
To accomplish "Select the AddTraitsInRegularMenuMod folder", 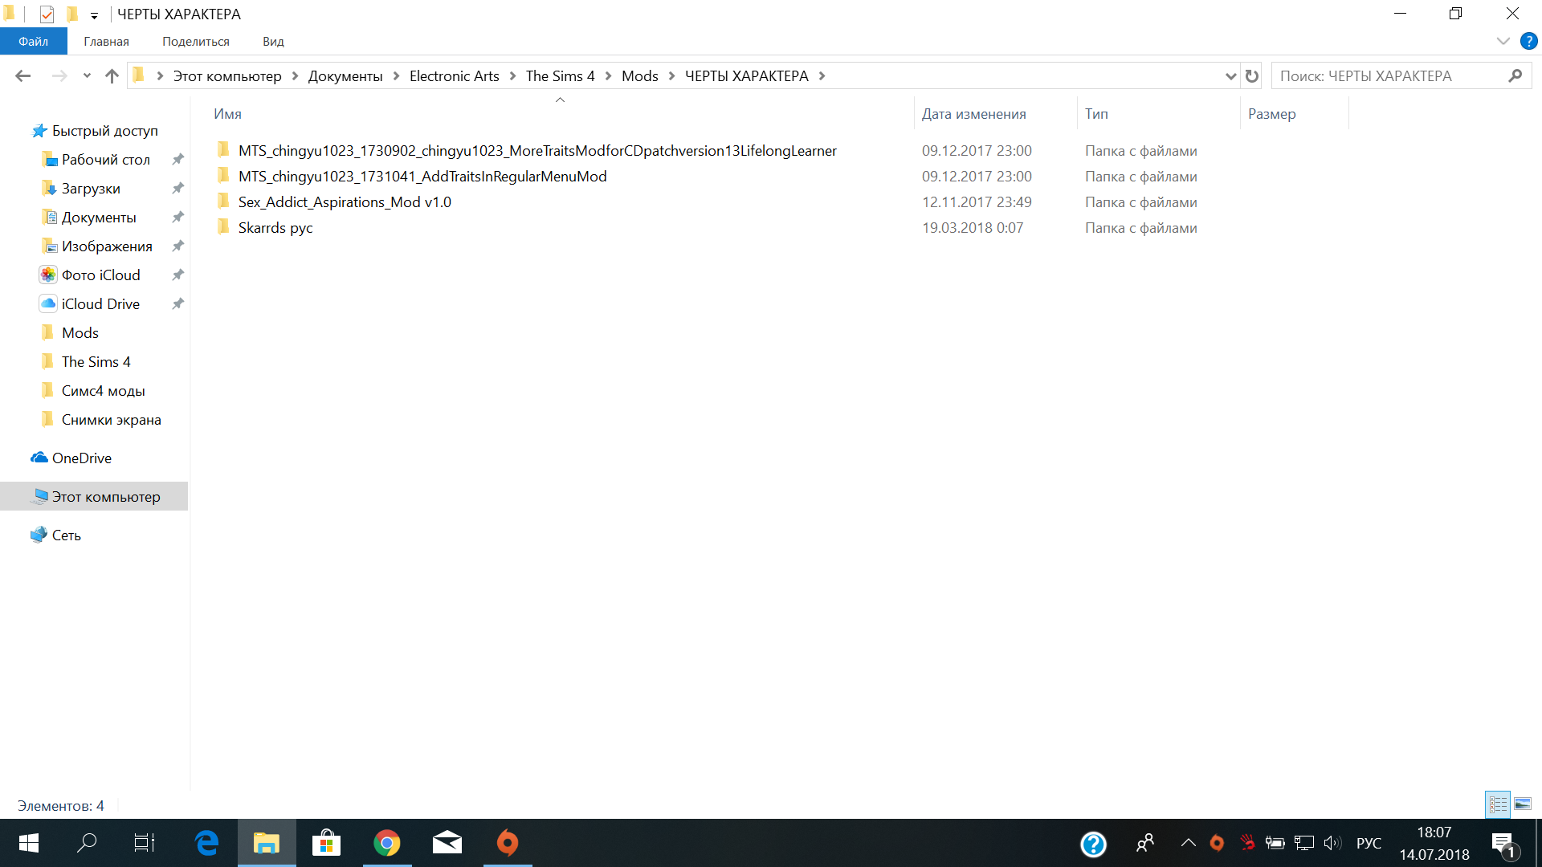I will tap(422, 177).
